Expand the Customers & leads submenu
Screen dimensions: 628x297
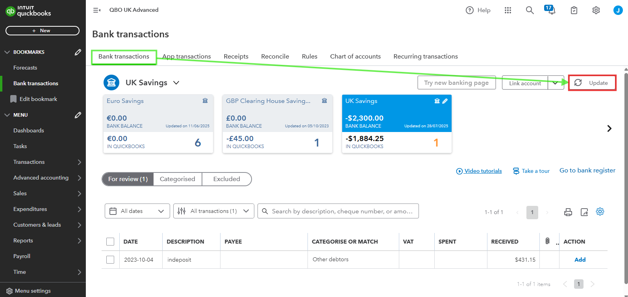[79, 225]
